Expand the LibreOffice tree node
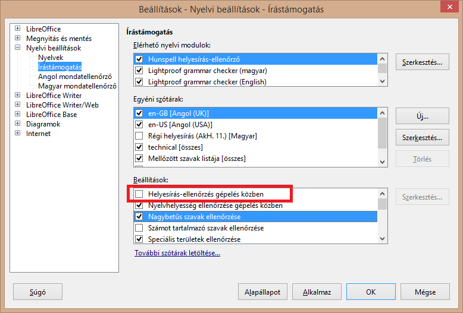This screenshot has width=463, height=313. tap(18, 29)
